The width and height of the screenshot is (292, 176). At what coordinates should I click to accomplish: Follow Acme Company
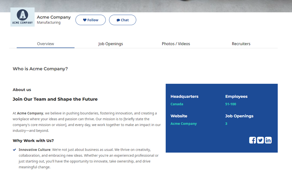click(x=91, y=20)
